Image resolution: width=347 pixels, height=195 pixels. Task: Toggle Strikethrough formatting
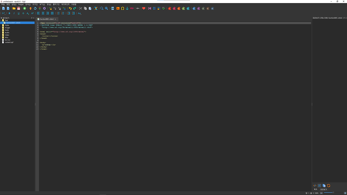click(23, 13)
